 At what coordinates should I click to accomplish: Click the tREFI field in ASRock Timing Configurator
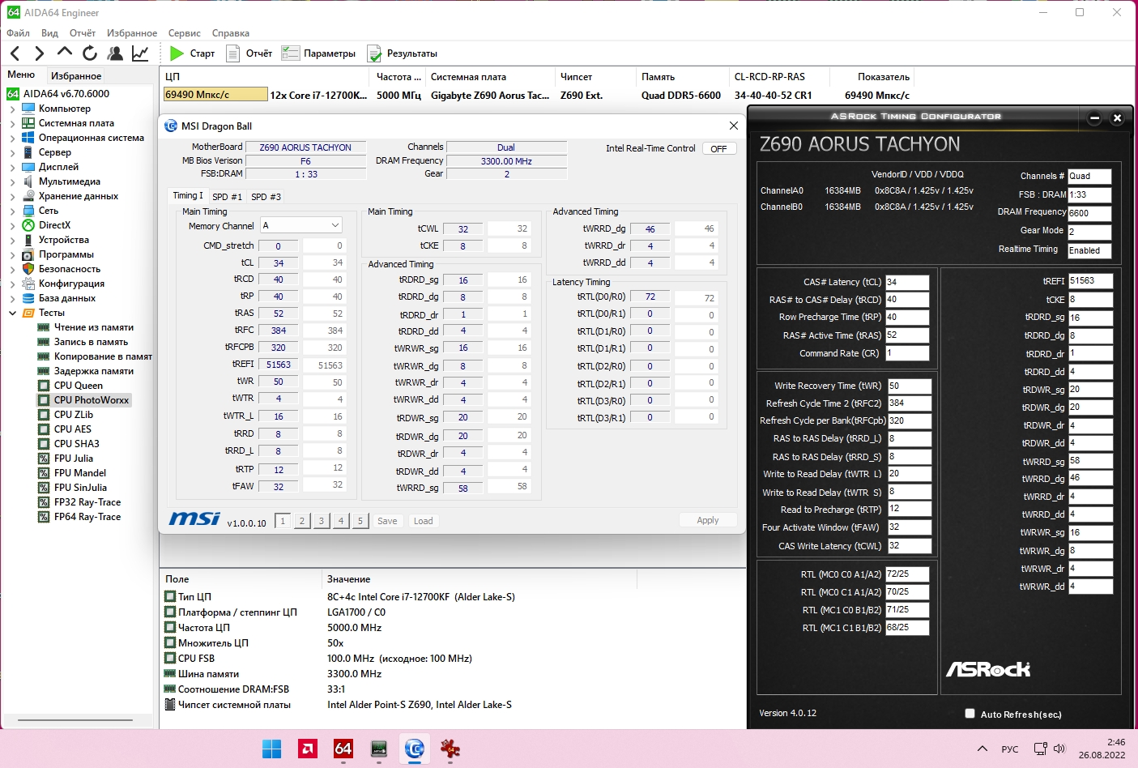[x=1090, y=281]
